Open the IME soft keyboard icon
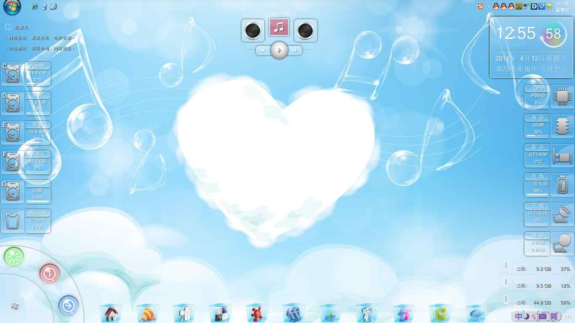Screen dimensions: 575x323 [543, 316]
